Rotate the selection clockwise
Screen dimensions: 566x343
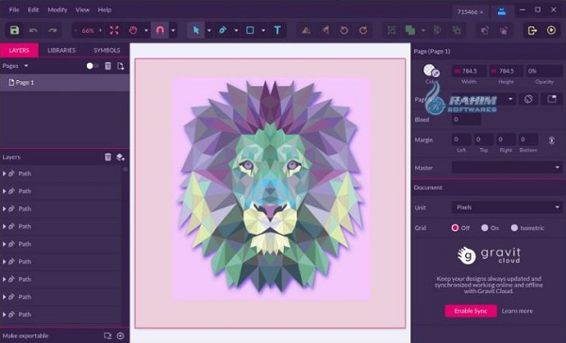tap(363, 31)
